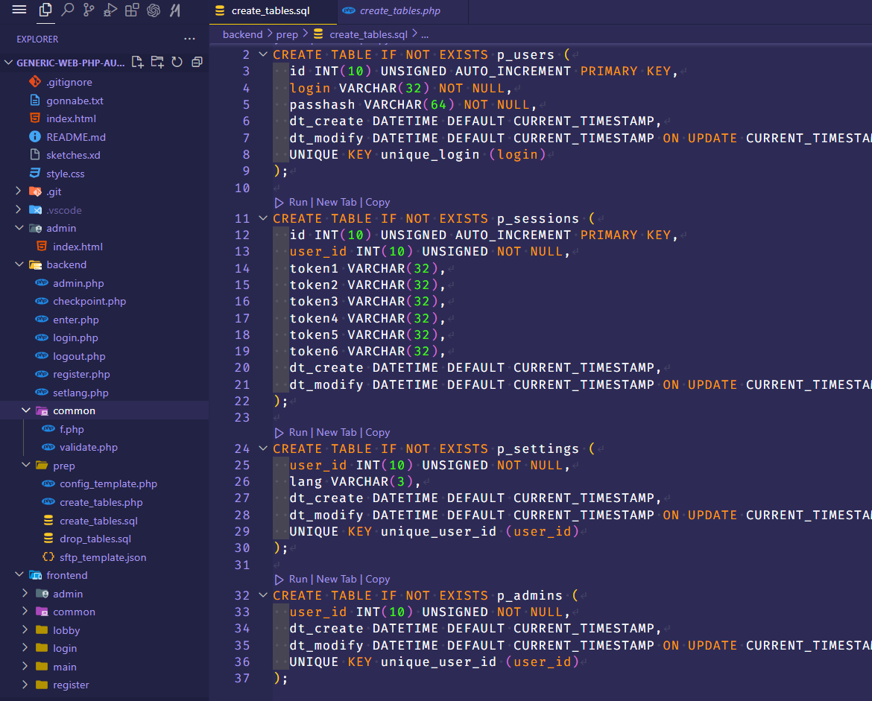Open the ChatGPT extension icon

click(154, 10)
